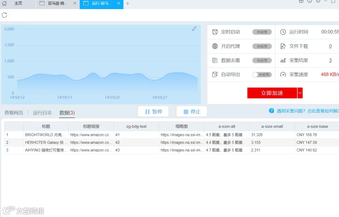This screenshot has height=217, width=339.
Task: Click the refresh icon below tabs
Action: tap(4, 15)
